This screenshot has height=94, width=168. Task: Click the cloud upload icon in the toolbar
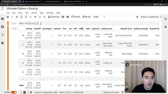click(68, 17)
